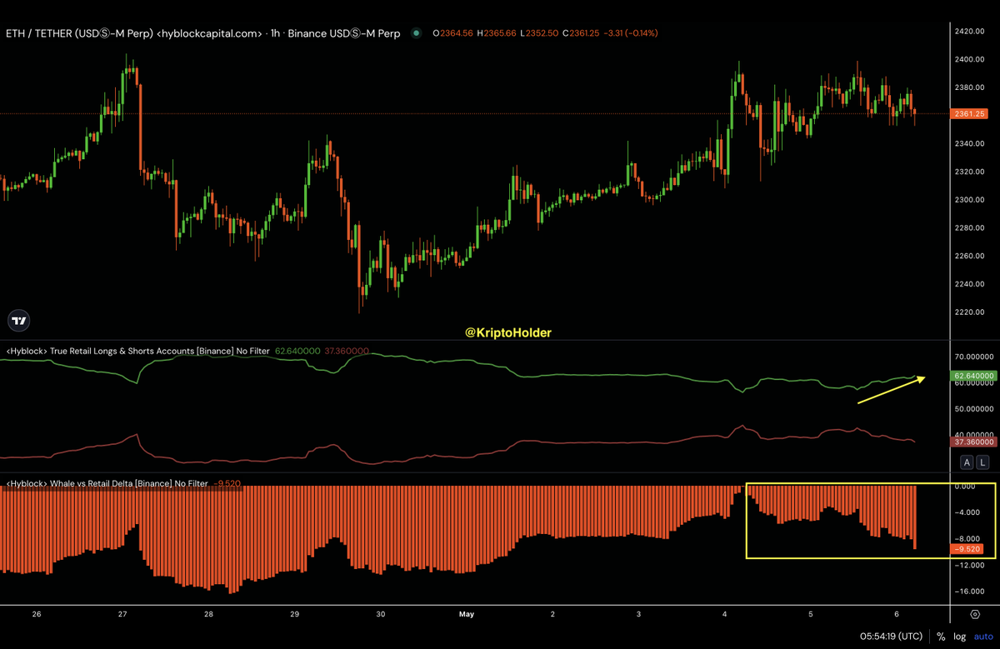Select True Retail Longs & Shorts legend
Screen dimensions: 1000x649
[x=138, y=352]
